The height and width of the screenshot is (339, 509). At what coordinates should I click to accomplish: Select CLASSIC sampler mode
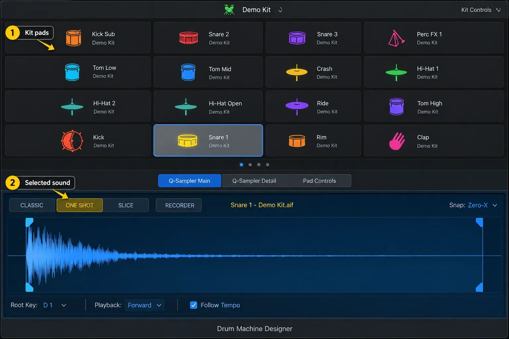tap(32, 205)
